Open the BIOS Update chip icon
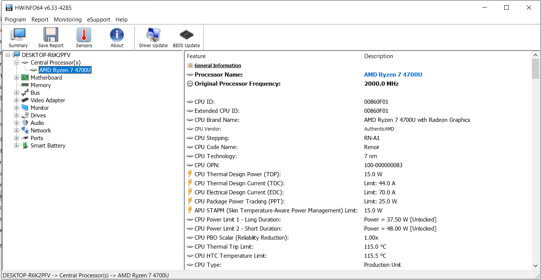The height and width of the screenshot is (280, 541). 186,35
